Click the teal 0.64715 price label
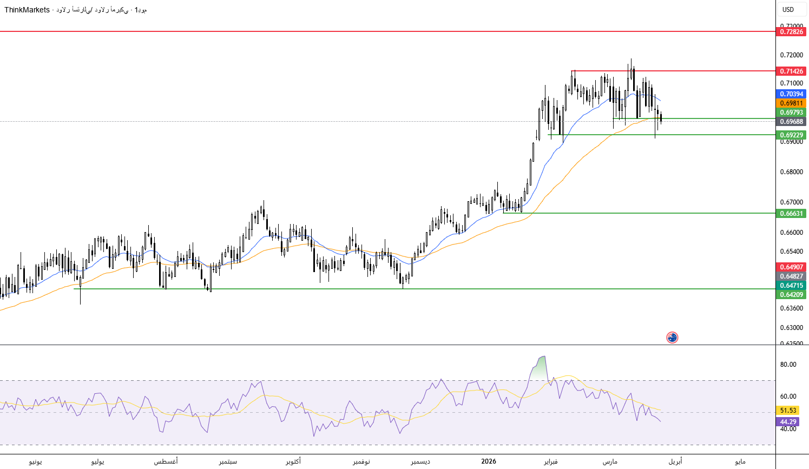809x469 pixels. coord(791,286)
